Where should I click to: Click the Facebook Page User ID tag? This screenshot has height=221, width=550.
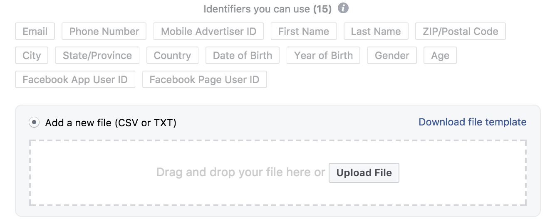point(204,79)
